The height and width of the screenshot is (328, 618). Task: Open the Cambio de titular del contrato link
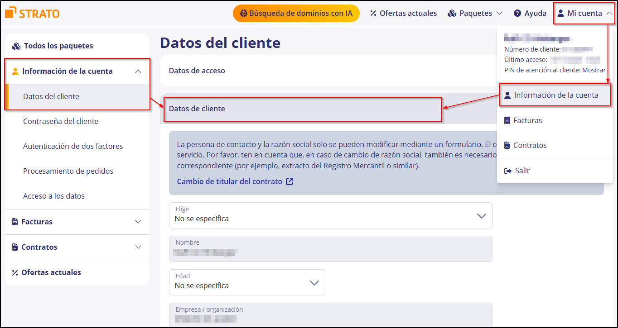[x=229, y=181]
